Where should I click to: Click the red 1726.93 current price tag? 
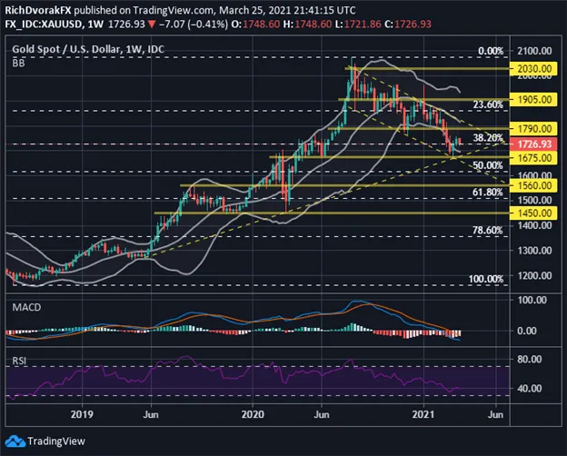pyautogui.click(x=533, y=144)
